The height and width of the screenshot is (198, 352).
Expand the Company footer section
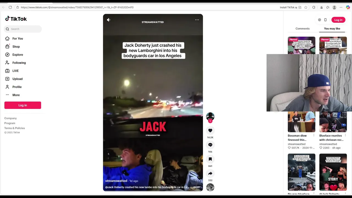(x=10, y=118)
